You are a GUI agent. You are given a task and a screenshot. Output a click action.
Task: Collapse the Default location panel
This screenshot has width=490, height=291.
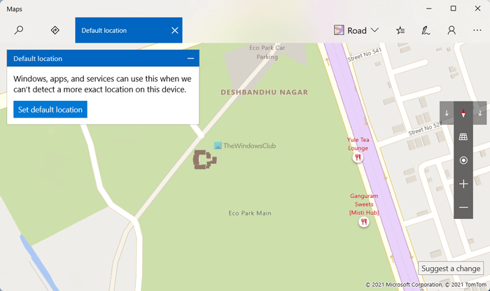coord(190,58)
